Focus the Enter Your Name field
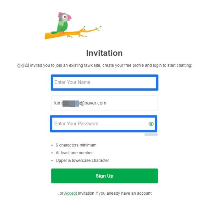Image resolution: width=213 pixels, height=205 pixels. [x=104, y=82]
